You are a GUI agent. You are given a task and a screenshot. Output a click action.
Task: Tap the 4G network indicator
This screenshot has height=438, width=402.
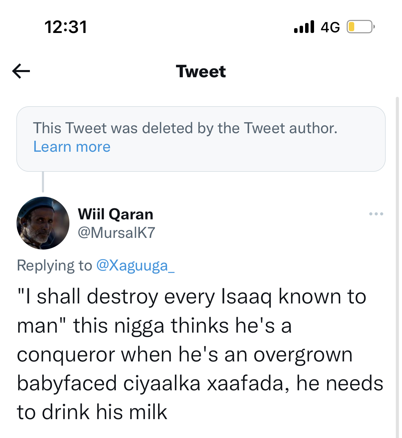point(330,27)
